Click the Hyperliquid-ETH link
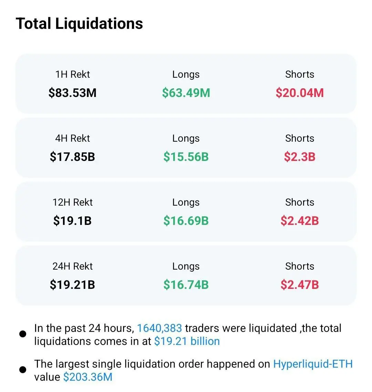 313,364
